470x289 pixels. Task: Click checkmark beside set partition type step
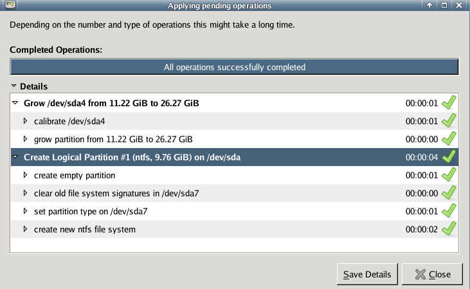point(449,210)
